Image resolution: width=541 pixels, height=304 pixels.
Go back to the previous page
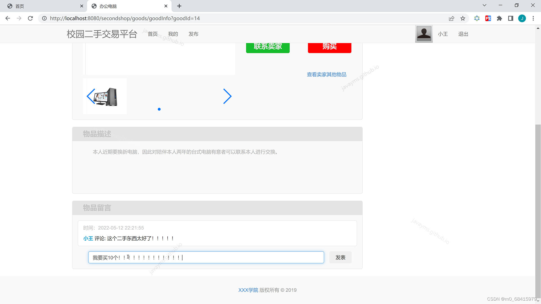click(8, 18)
